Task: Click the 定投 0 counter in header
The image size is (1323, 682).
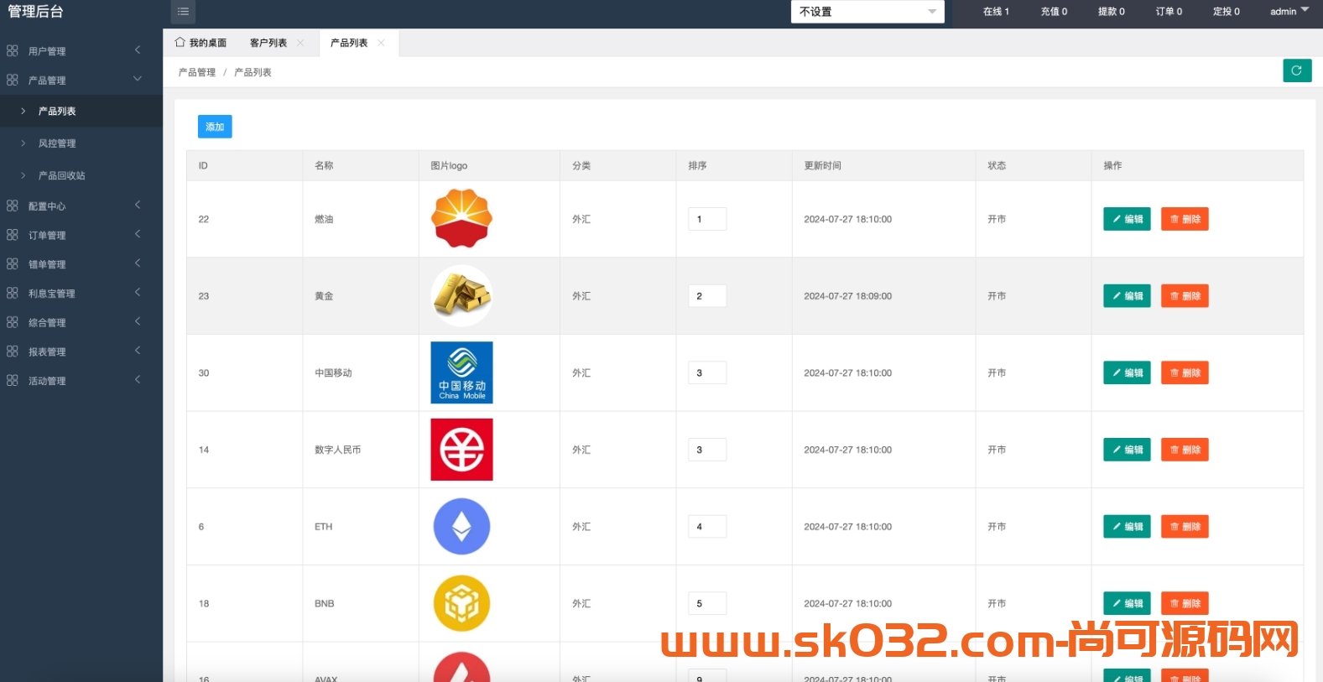Action: [1227, 12]
